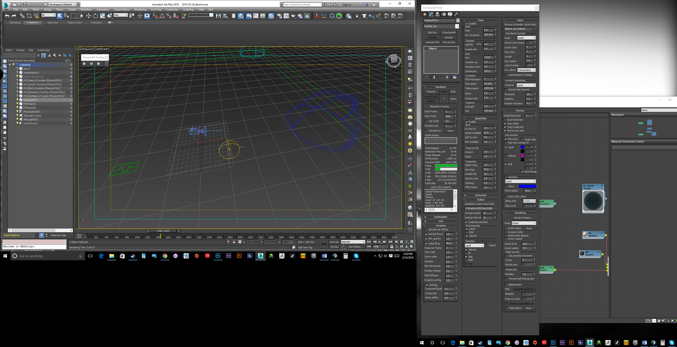Viewport: 677px width, 347px height.
Task: Click the viewport ViewCube
Action: tap(393, 60)
